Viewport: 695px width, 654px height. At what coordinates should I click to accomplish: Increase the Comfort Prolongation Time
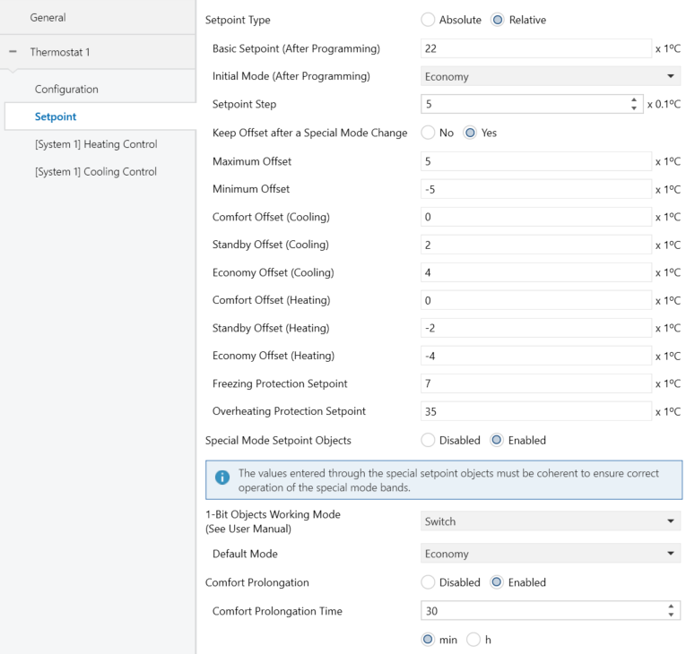671,607
